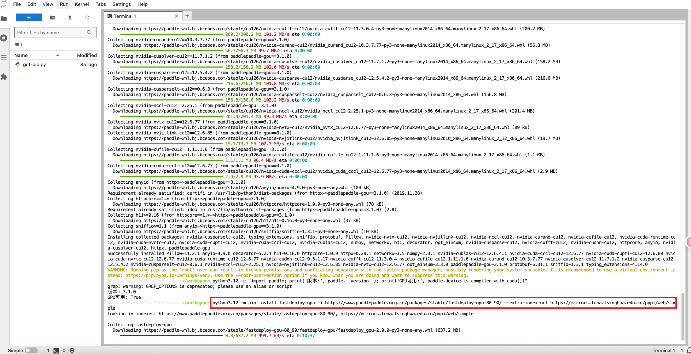Open the Tabs menu
691x354 pixels.
click(x=101, y=4)
